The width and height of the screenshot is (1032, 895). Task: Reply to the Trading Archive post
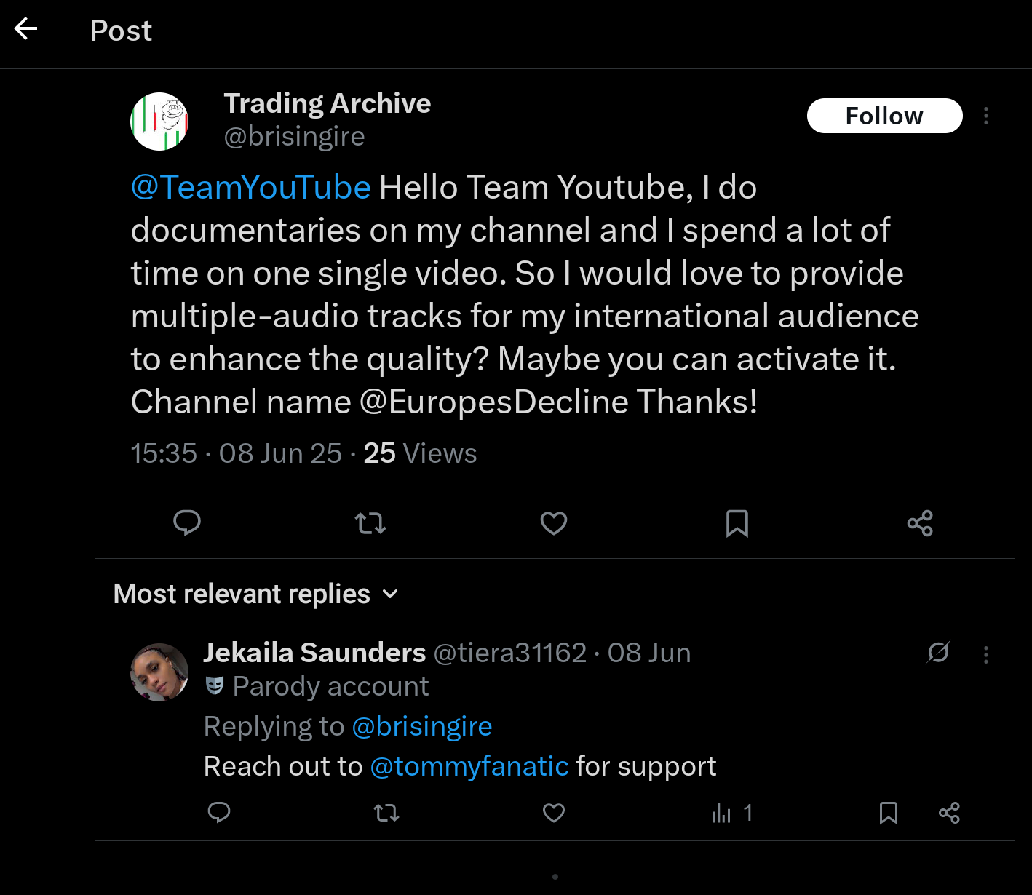coord(187,522)
